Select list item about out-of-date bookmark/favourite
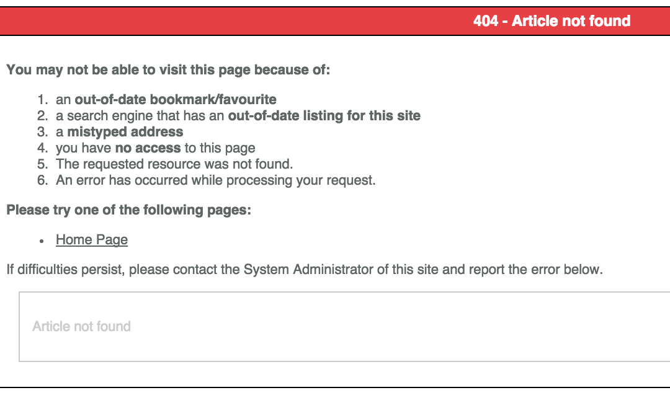The width and height of the screenshot is (670, 398). pos(166,99)
